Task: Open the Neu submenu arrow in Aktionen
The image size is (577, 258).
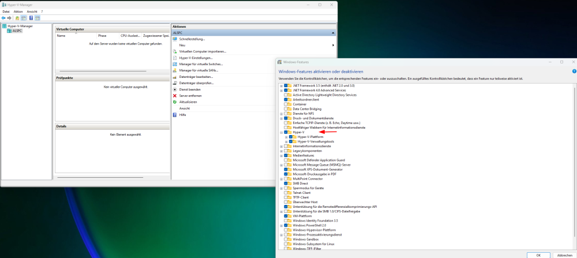Action: point(333,45)
